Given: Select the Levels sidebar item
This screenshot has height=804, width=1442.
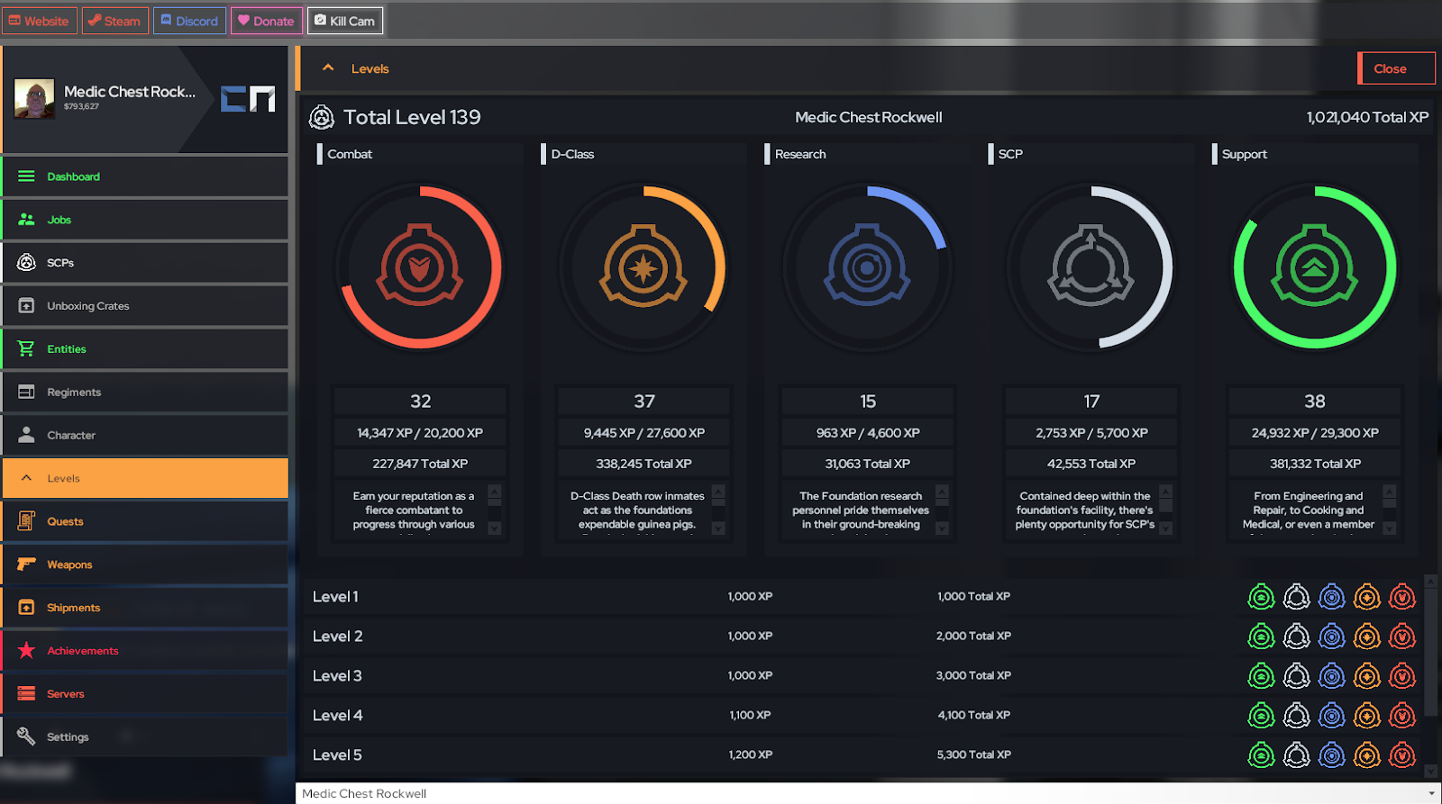Looking at the screenshot, I should (x=145, y=478).
